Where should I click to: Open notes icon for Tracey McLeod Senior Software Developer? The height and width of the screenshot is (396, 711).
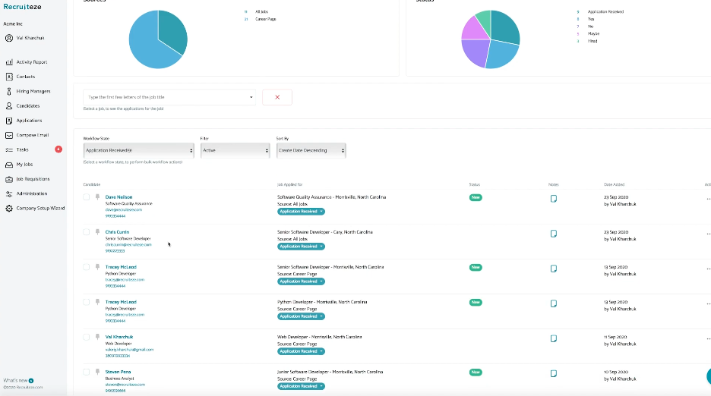click(x=553, y=269)
